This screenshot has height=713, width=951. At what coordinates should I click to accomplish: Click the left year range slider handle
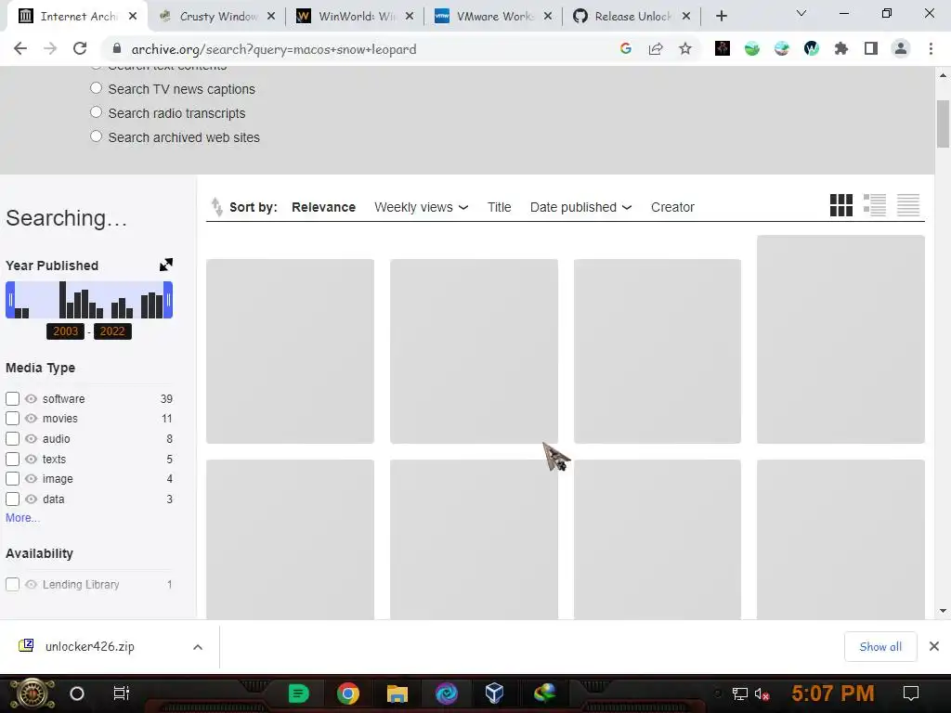tap(10, 300)
